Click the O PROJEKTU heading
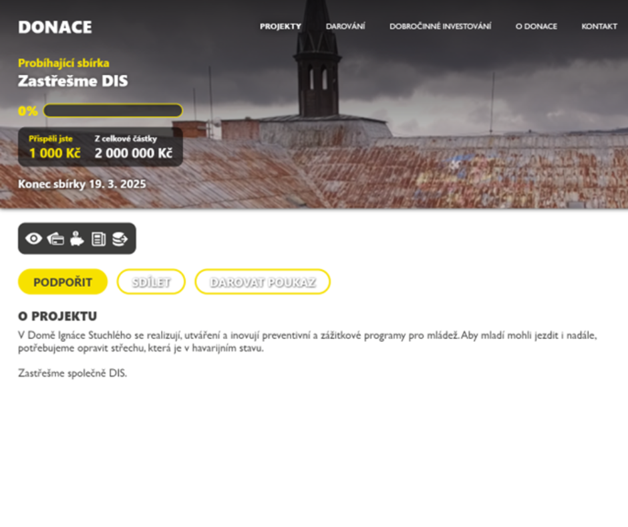 tap(57, 316)
